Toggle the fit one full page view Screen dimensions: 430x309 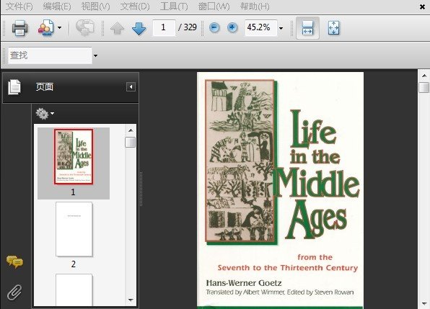(x=334, y=28)
